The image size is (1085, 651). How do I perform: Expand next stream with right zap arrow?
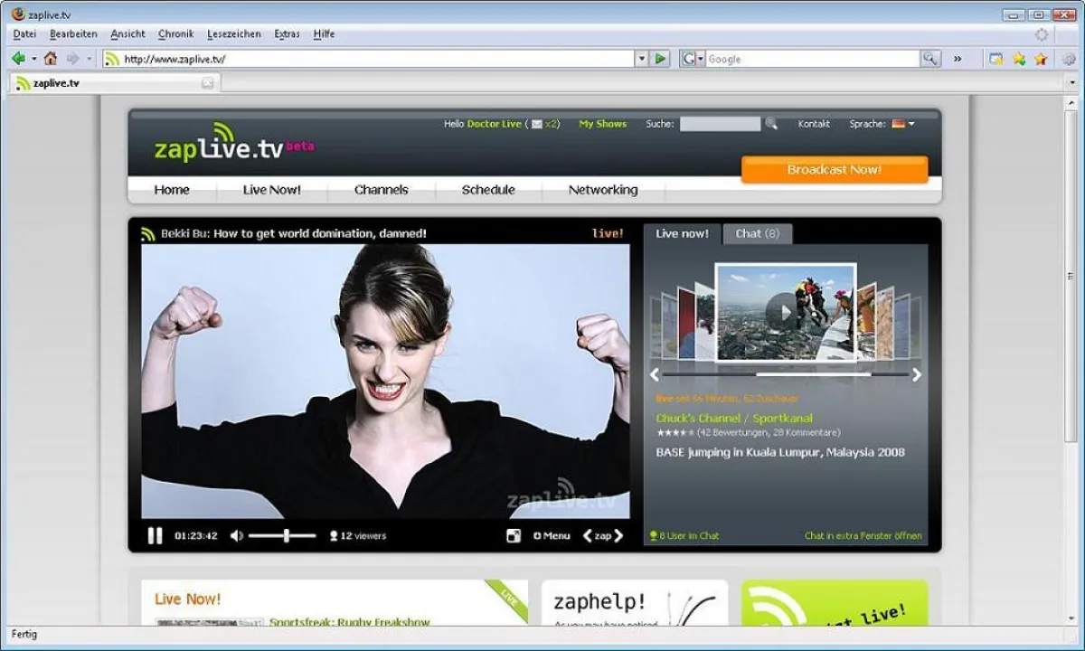pyautogui.click(x=618, y=535)
